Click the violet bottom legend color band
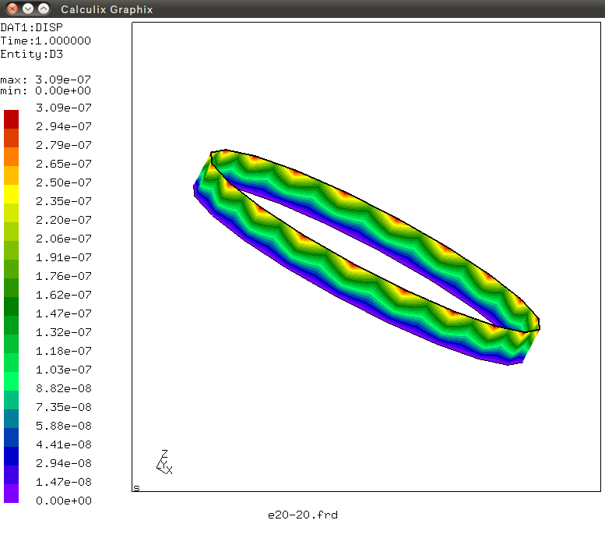 [x=11, y=494]
